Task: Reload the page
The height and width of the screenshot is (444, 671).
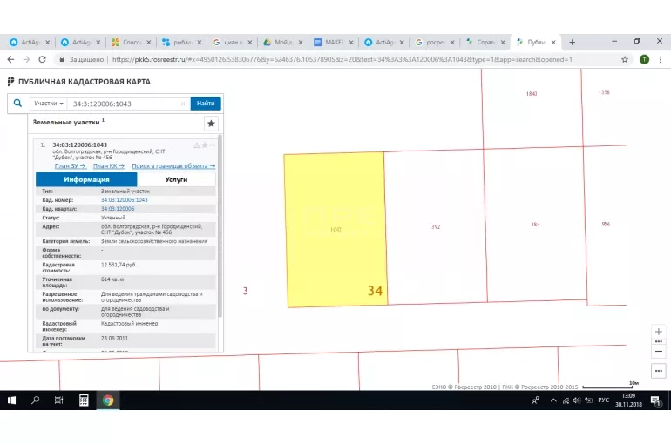Action: [43, 59]
